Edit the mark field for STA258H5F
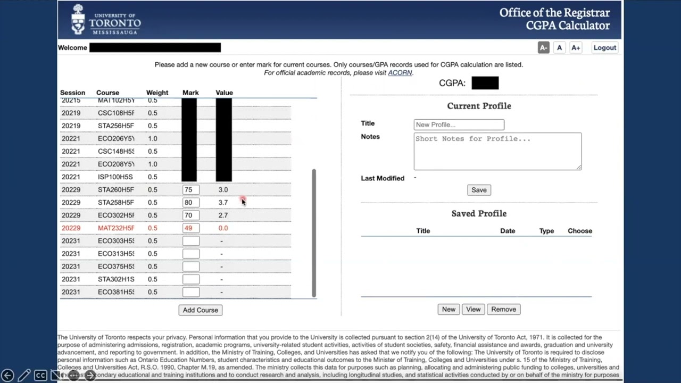The image size is (681, 383). (x=190, y=203)
